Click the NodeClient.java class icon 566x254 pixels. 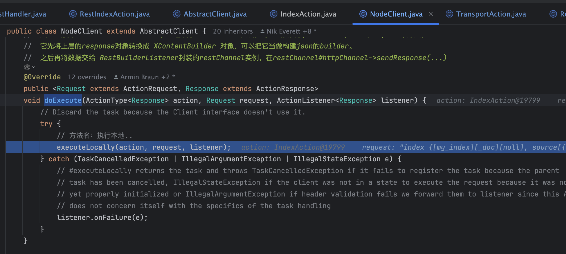coord(363,14)
